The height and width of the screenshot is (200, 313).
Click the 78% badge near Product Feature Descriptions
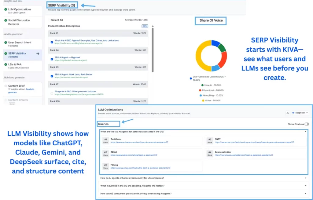click(x=145, y=26)
